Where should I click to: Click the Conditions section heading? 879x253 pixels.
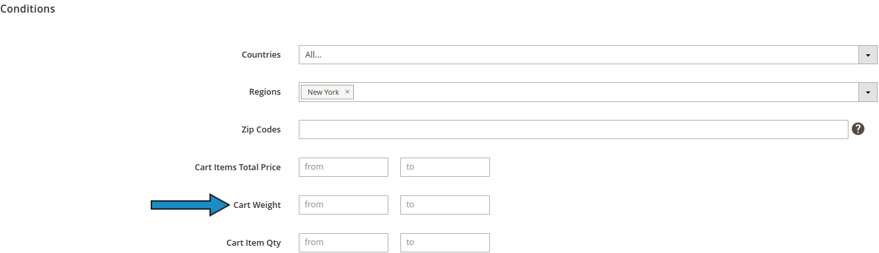coord(27,9)
